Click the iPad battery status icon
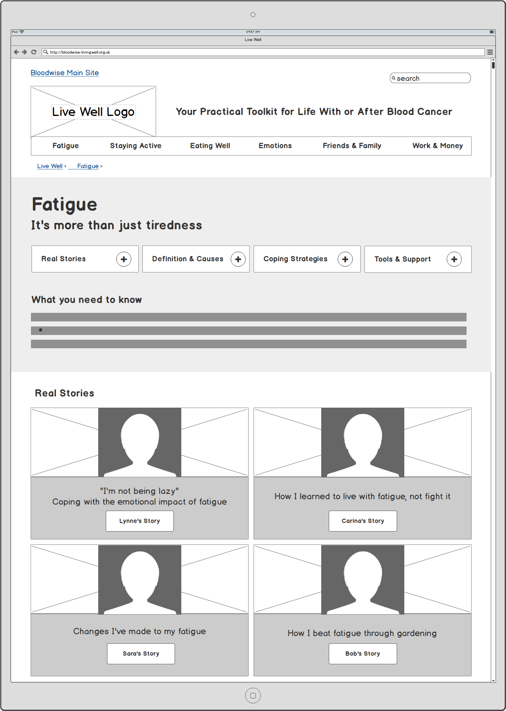Image resolution: width=506 pixels, height=711 pixels. 492,32
